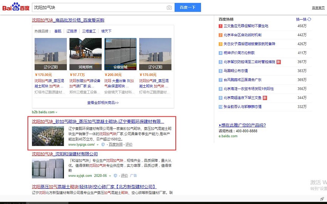The image size is (327, 204).
Task: Open hot topic 马国明公布恋情
Action: click(x=236, y=71)
